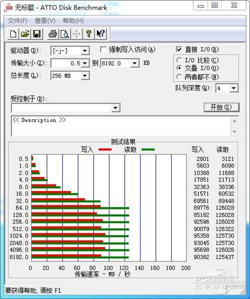Screen dimensions: 250x299
Task: Click the 8192.0 row label in chart
Action: click(19, 257)
